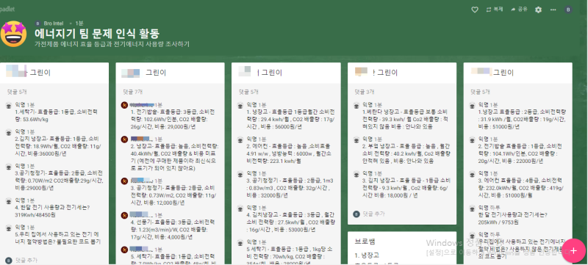Image resolution: width=588 pixels, height=265 pixels.
Task: Click 복제 remake button label
Action: coord(498,10)
